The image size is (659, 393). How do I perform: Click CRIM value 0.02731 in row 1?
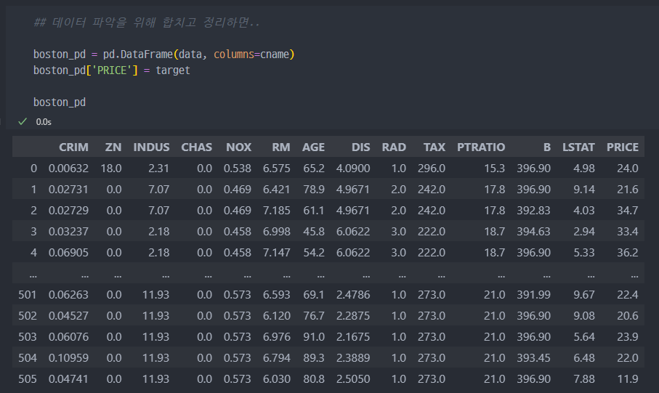click(68, 189)
